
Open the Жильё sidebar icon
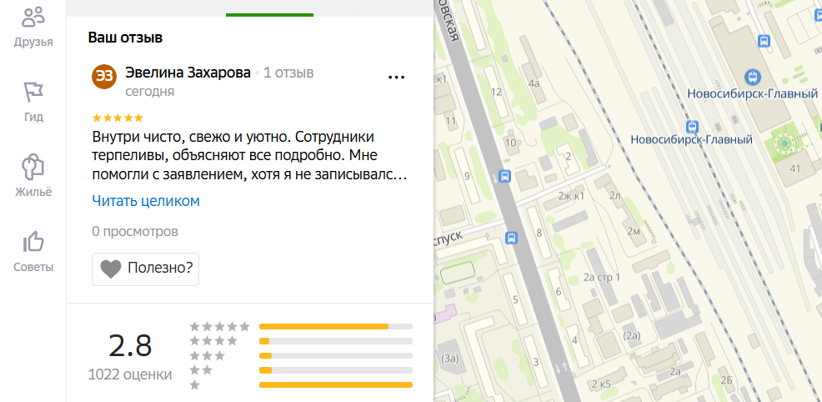[x=33, y=167]
